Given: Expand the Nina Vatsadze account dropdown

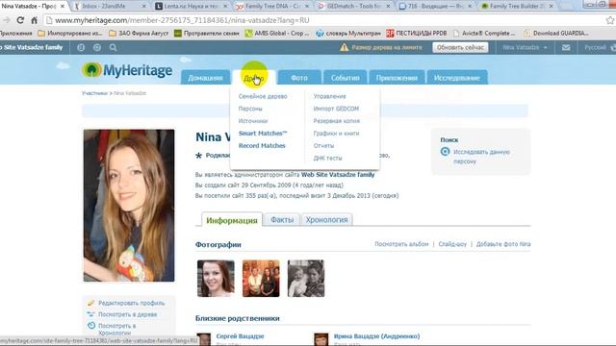Looking at the screenshot, I should 525,47.
